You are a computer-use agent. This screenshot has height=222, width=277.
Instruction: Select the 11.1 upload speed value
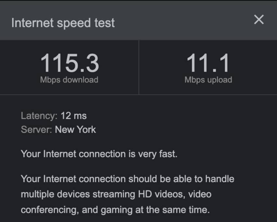click(x=208, y=63)
